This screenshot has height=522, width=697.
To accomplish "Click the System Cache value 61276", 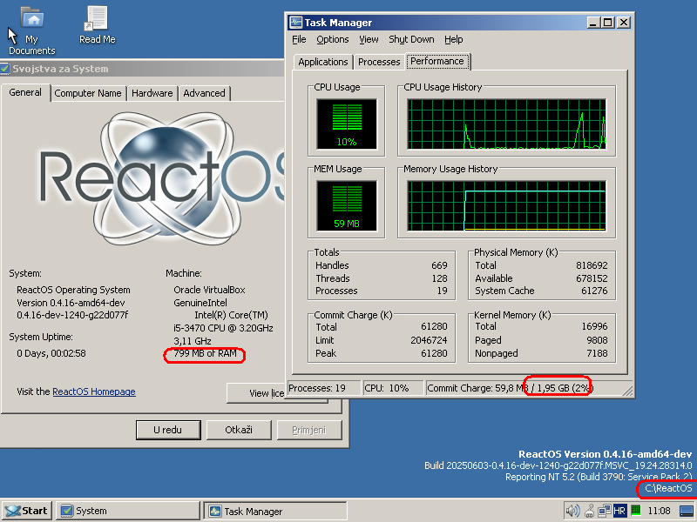I will click(x=594, y=291).
